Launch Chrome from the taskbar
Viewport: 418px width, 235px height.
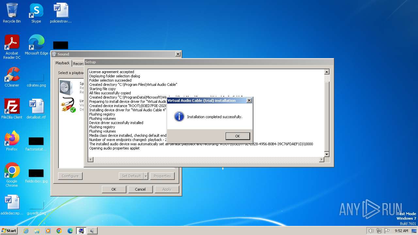tap(59, 231)
